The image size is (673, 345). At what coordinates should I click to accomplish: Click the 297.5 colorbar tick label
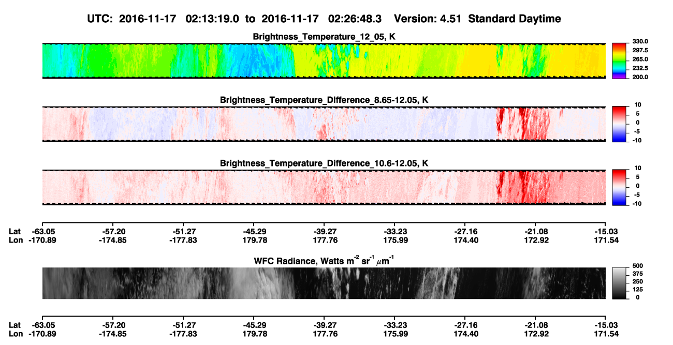(x=640, y=50)
